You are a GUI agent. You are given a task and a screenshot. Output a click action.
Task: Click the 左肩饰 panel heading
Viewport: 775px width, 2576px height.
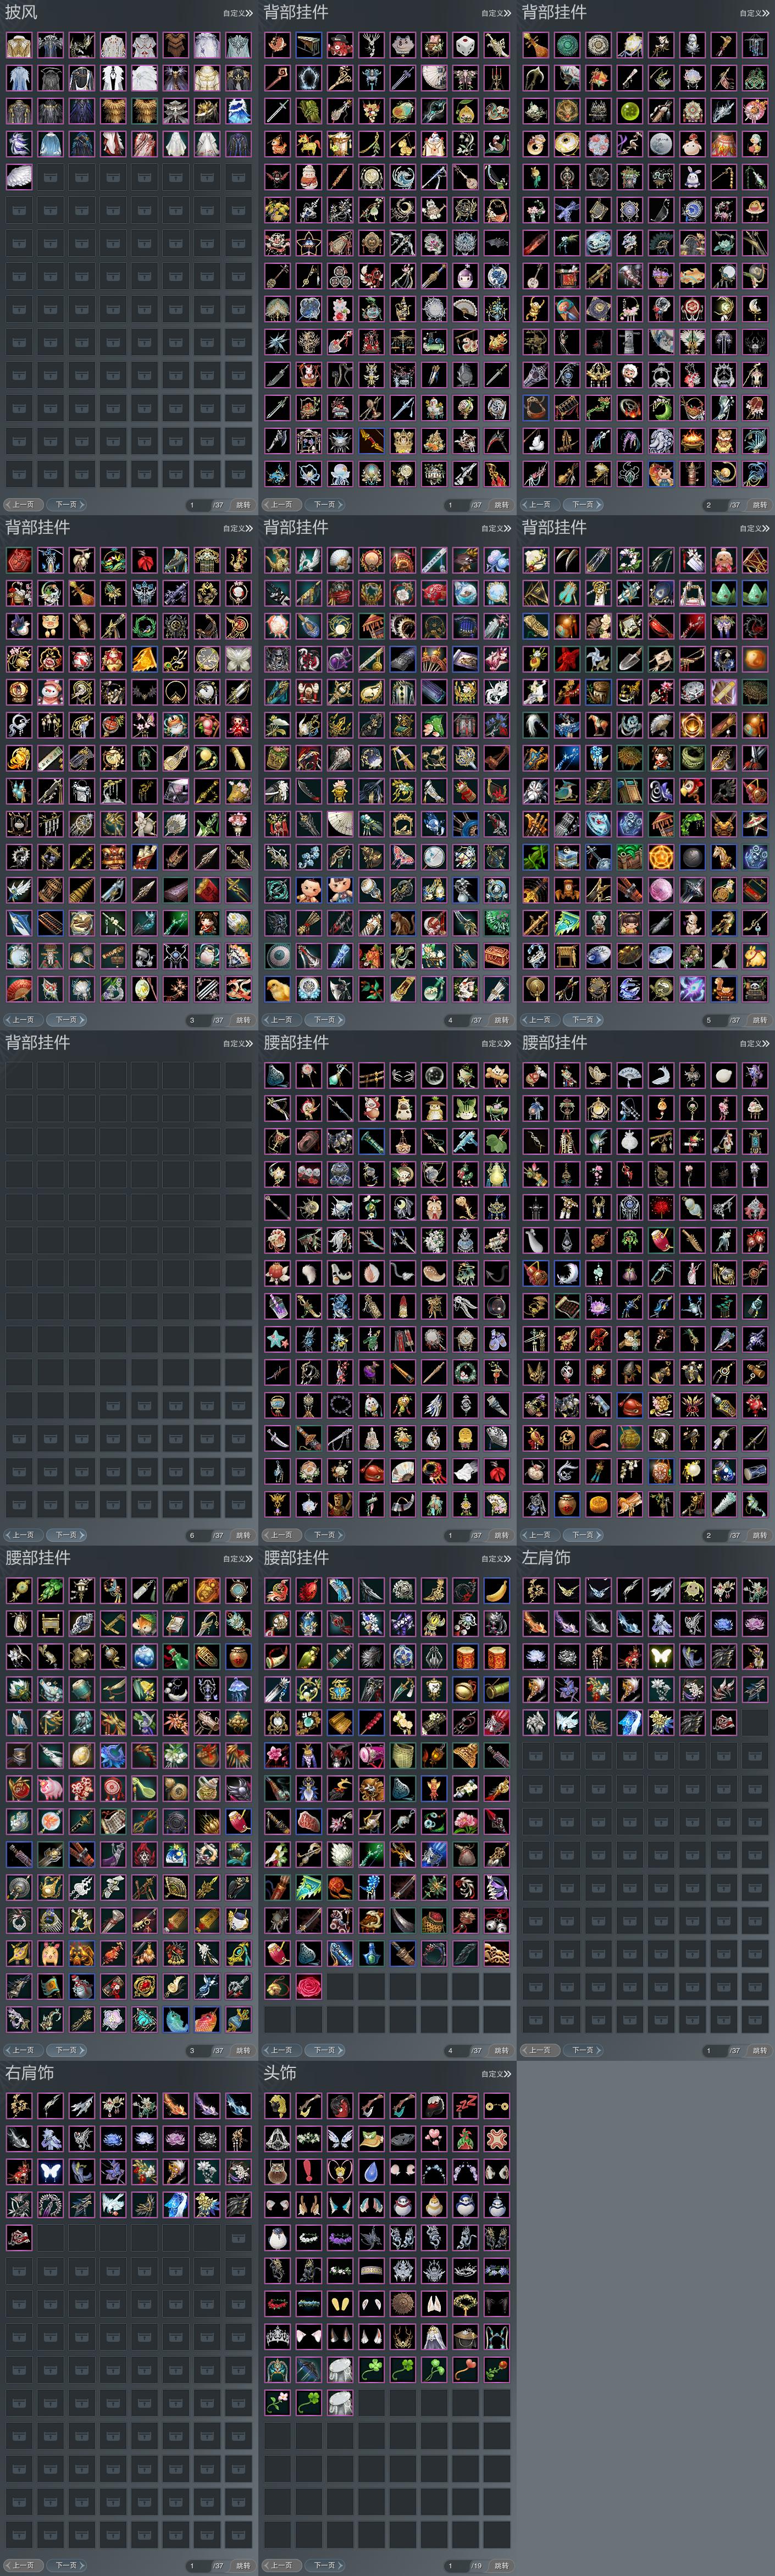coord(546,1557)
